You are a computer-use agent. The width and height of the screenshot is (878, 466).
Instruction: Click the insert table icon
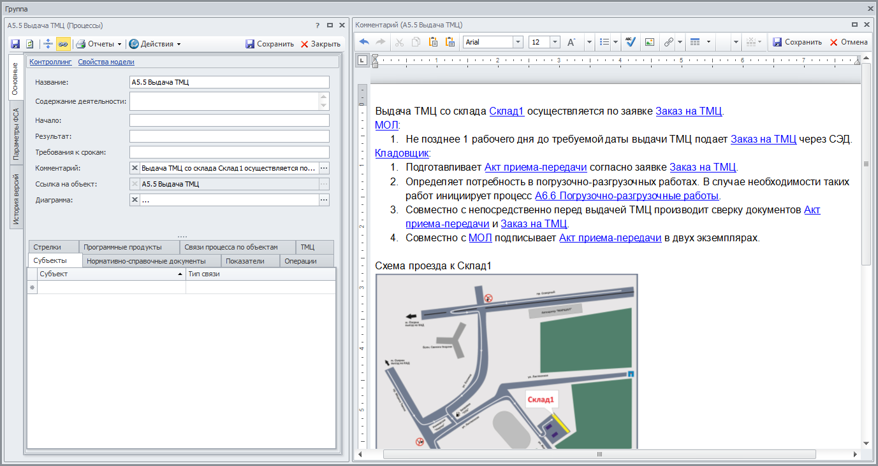[695, 42]
